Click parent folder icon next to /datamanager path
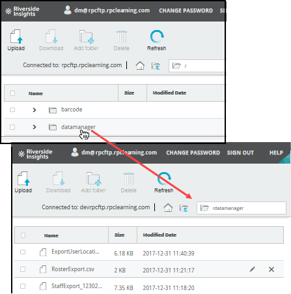 (x=184, y=208)
